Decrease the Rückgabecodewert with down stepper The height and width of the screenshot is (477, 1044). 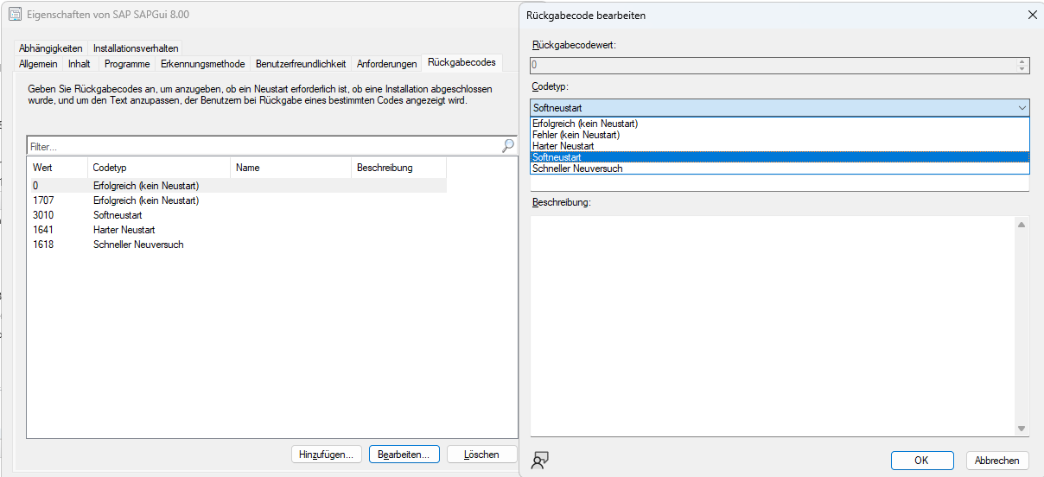[1023, 69]
